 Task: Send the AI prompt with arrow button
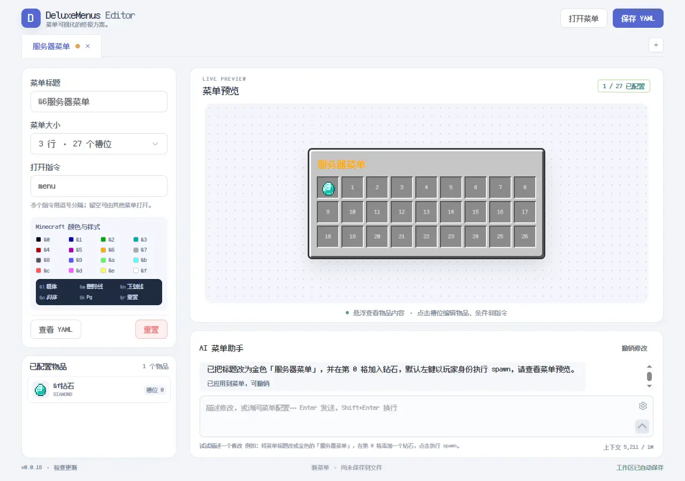pos(642,426)
